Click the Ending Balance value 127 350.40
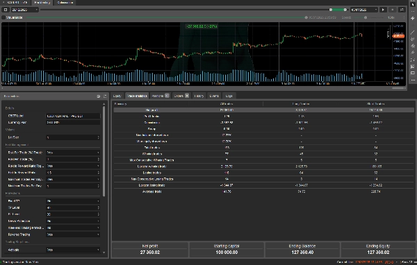The image size is (417, 265). tap(302, 253)
